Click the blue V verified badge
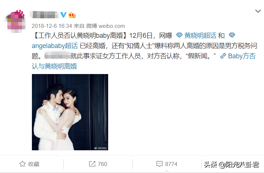 (x=63, y=15)
